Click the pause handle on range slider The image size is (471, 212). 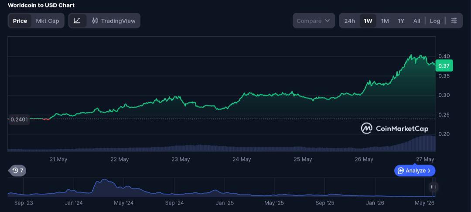click(x=433, y=187)
